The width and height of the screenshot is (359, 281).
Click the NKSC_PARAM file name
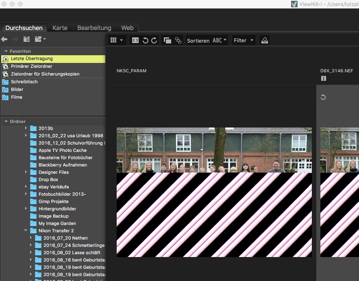click(131, 71)
